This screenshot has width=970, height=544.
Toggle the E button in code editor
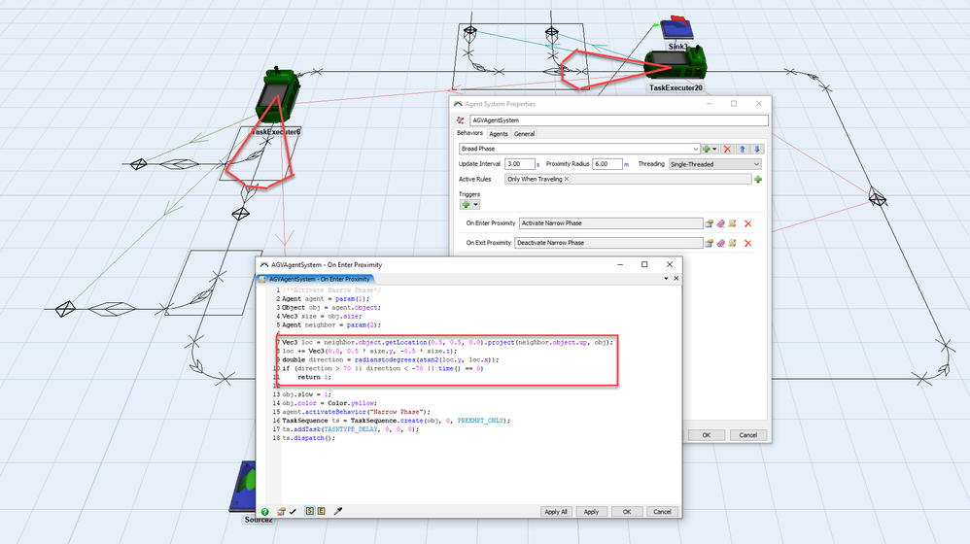(321, 511)
